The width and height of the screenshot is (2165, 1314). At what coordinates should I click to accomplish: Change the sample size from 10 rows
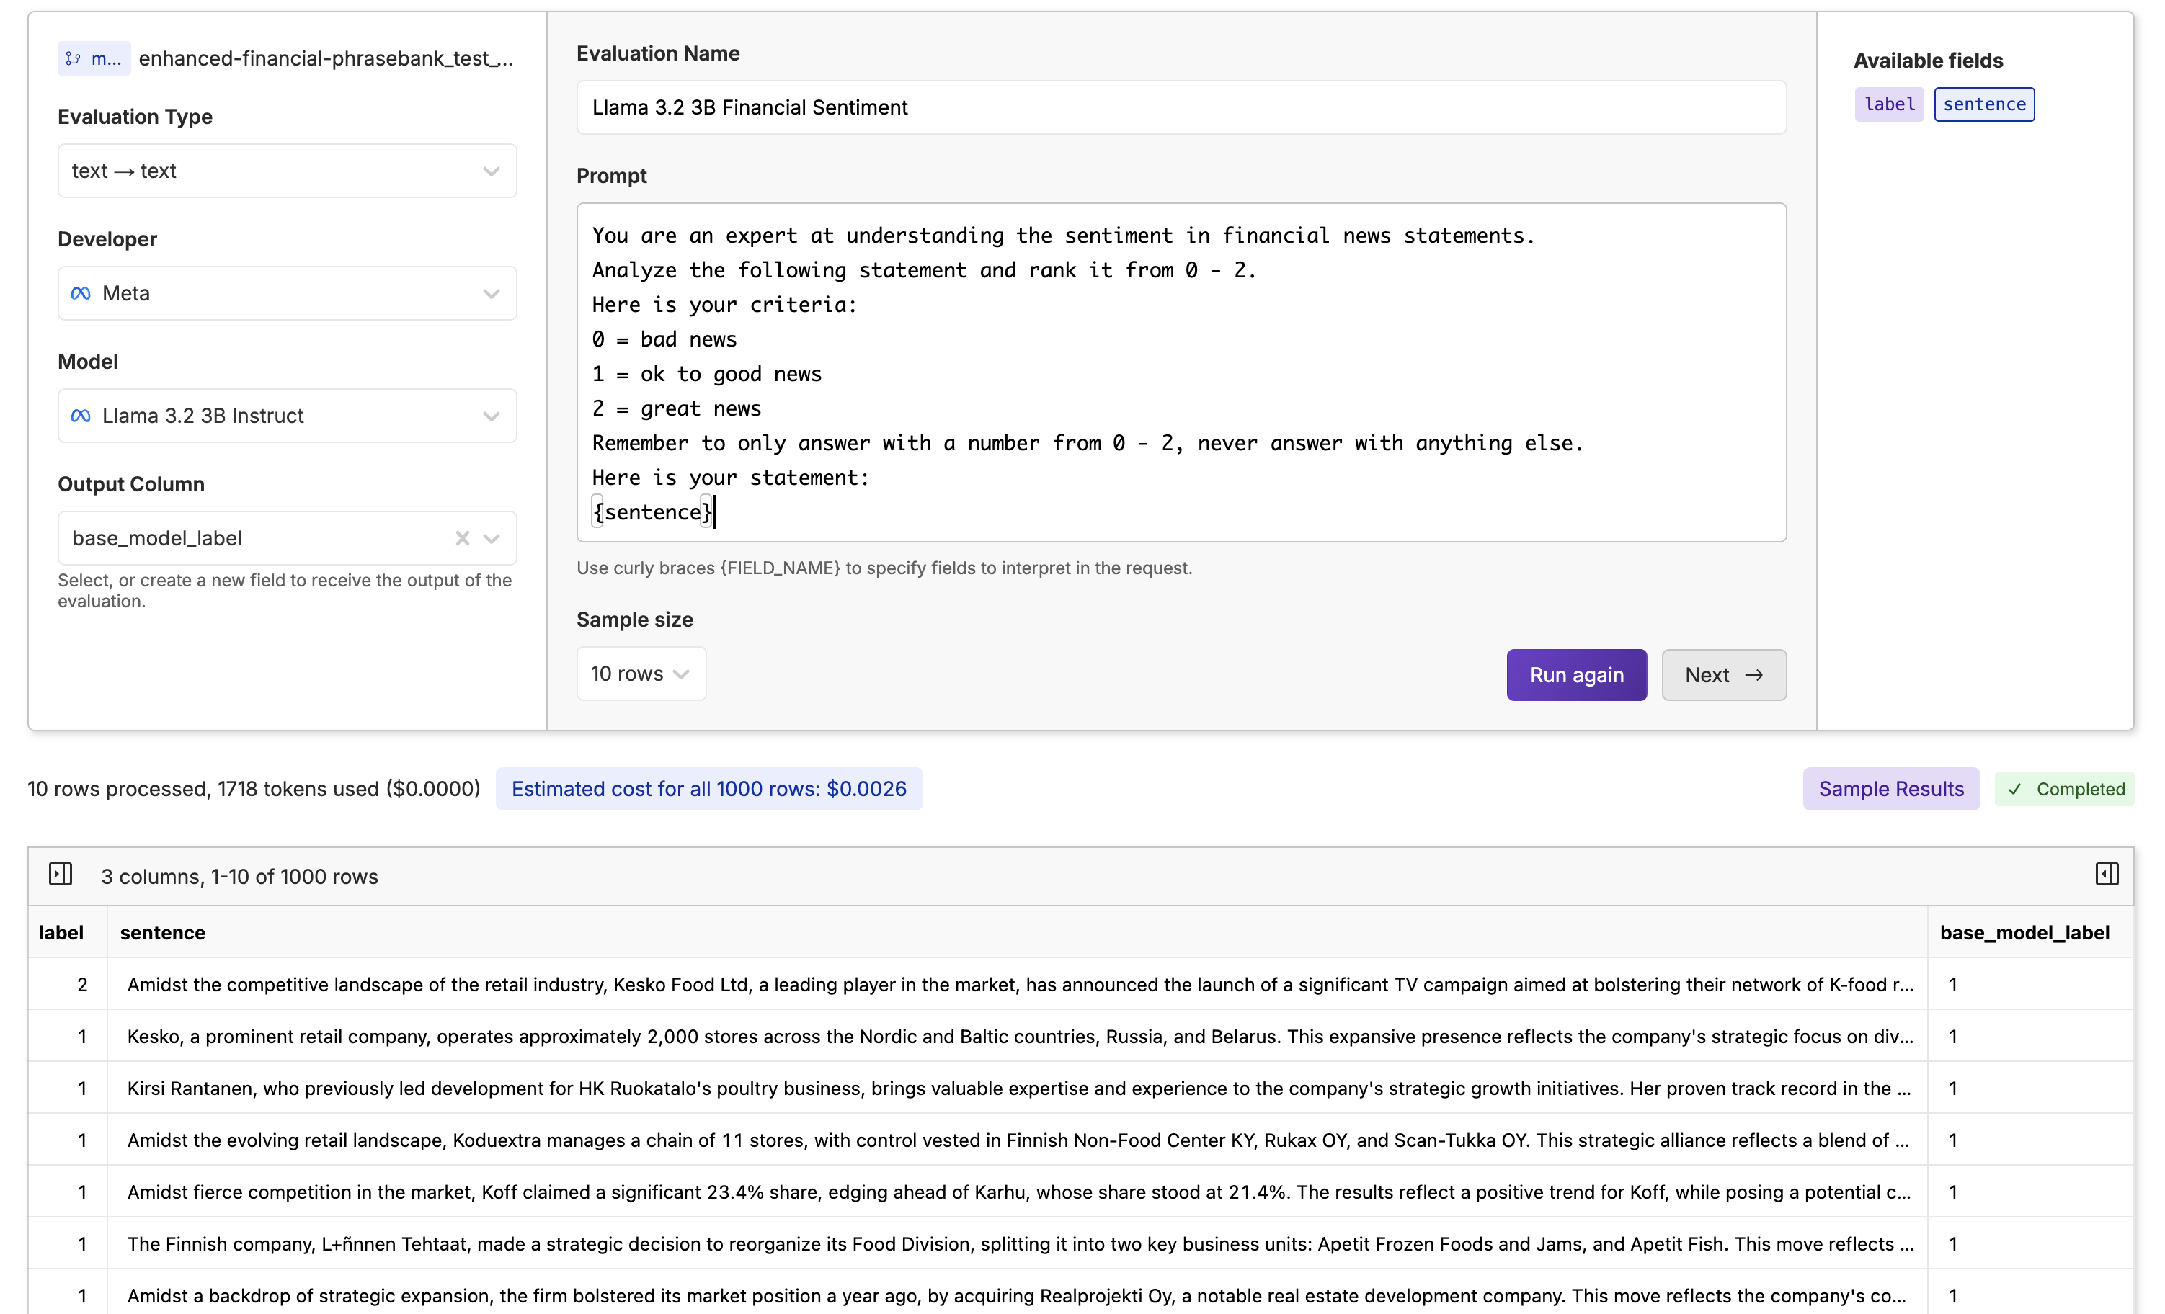641,674
